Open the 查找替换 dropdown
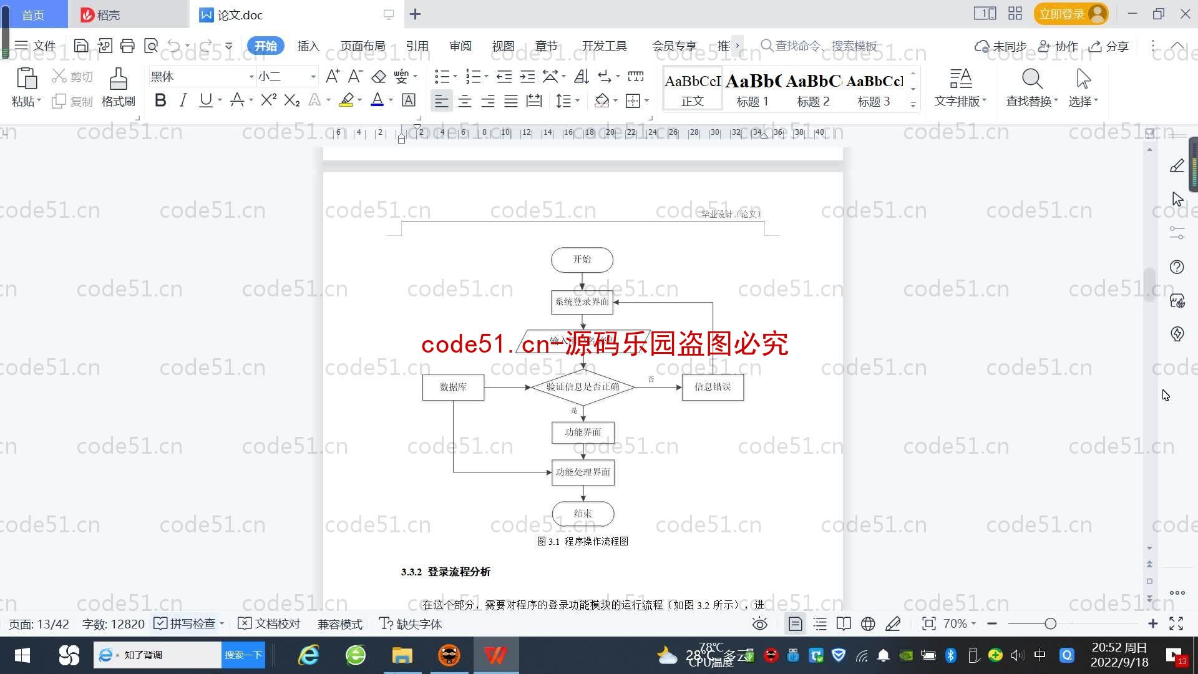 click(1032, 101)
